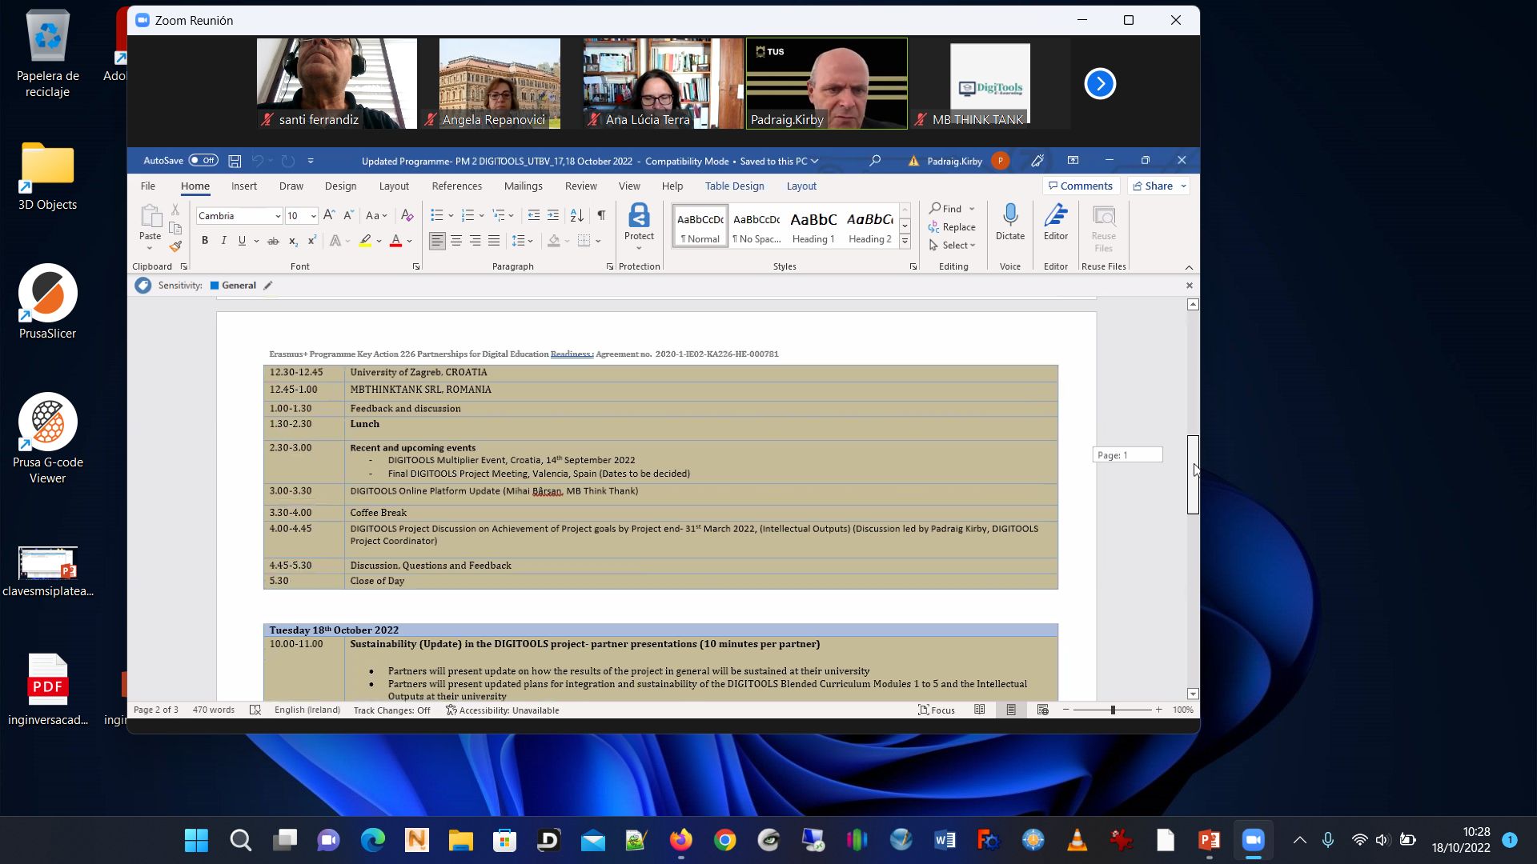Open the Cambria font name dropdown
The width and height of the screenshot is (1537, 864).
pyautogui.click(x=278, y=216)
